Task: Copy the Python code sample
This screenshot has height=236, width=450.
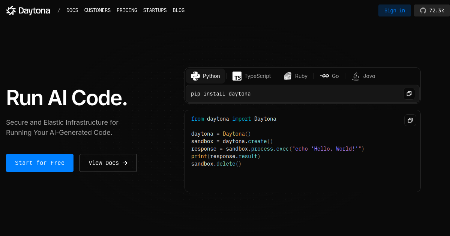Action: pos(410,120)
